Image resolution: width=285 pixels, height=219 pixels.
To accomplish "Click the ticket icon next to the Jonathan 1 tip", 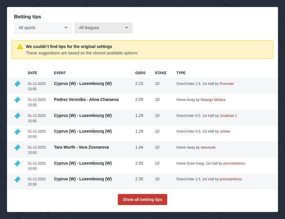I will click(x=17, y=116).
